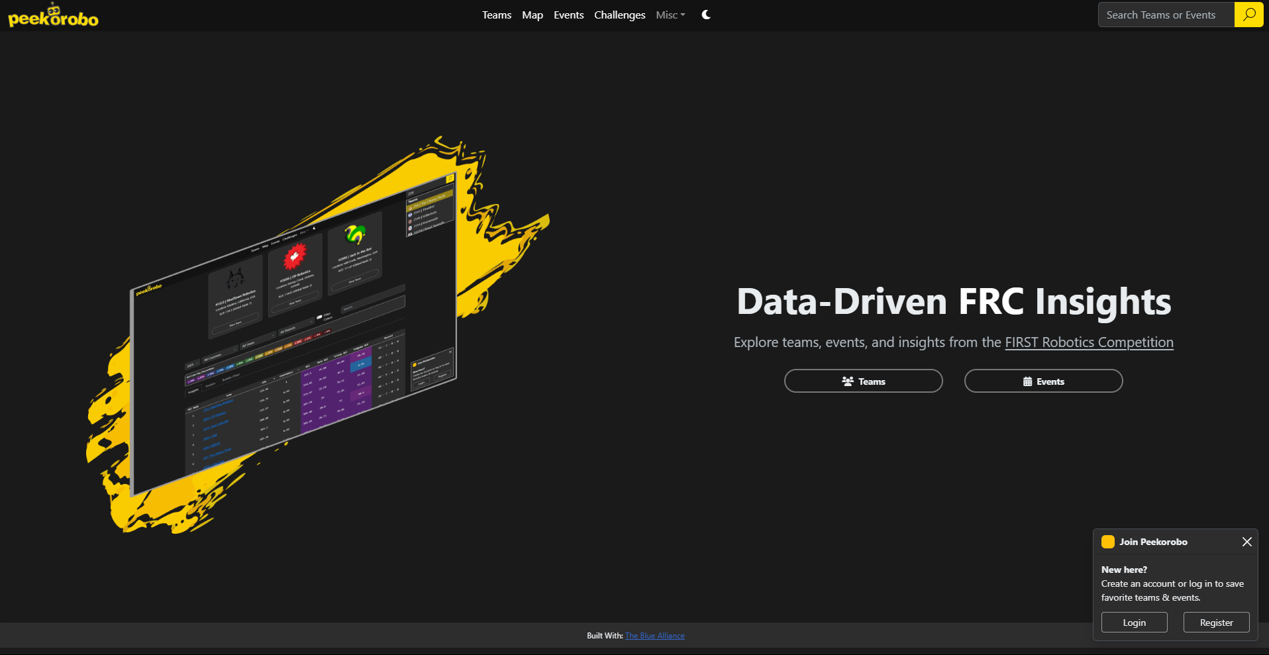Image resolution: width=1269 pixels, height=655 pixels.
Task: Click the Register button
Action: tap(1216, 623)
